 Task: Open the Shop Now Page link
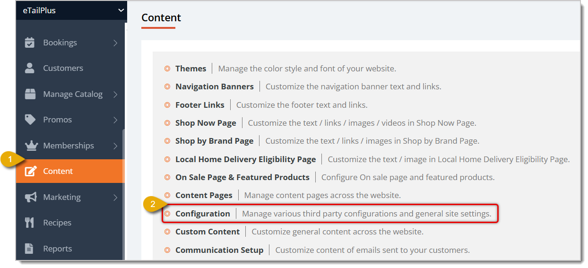click(x=206, y=123)
